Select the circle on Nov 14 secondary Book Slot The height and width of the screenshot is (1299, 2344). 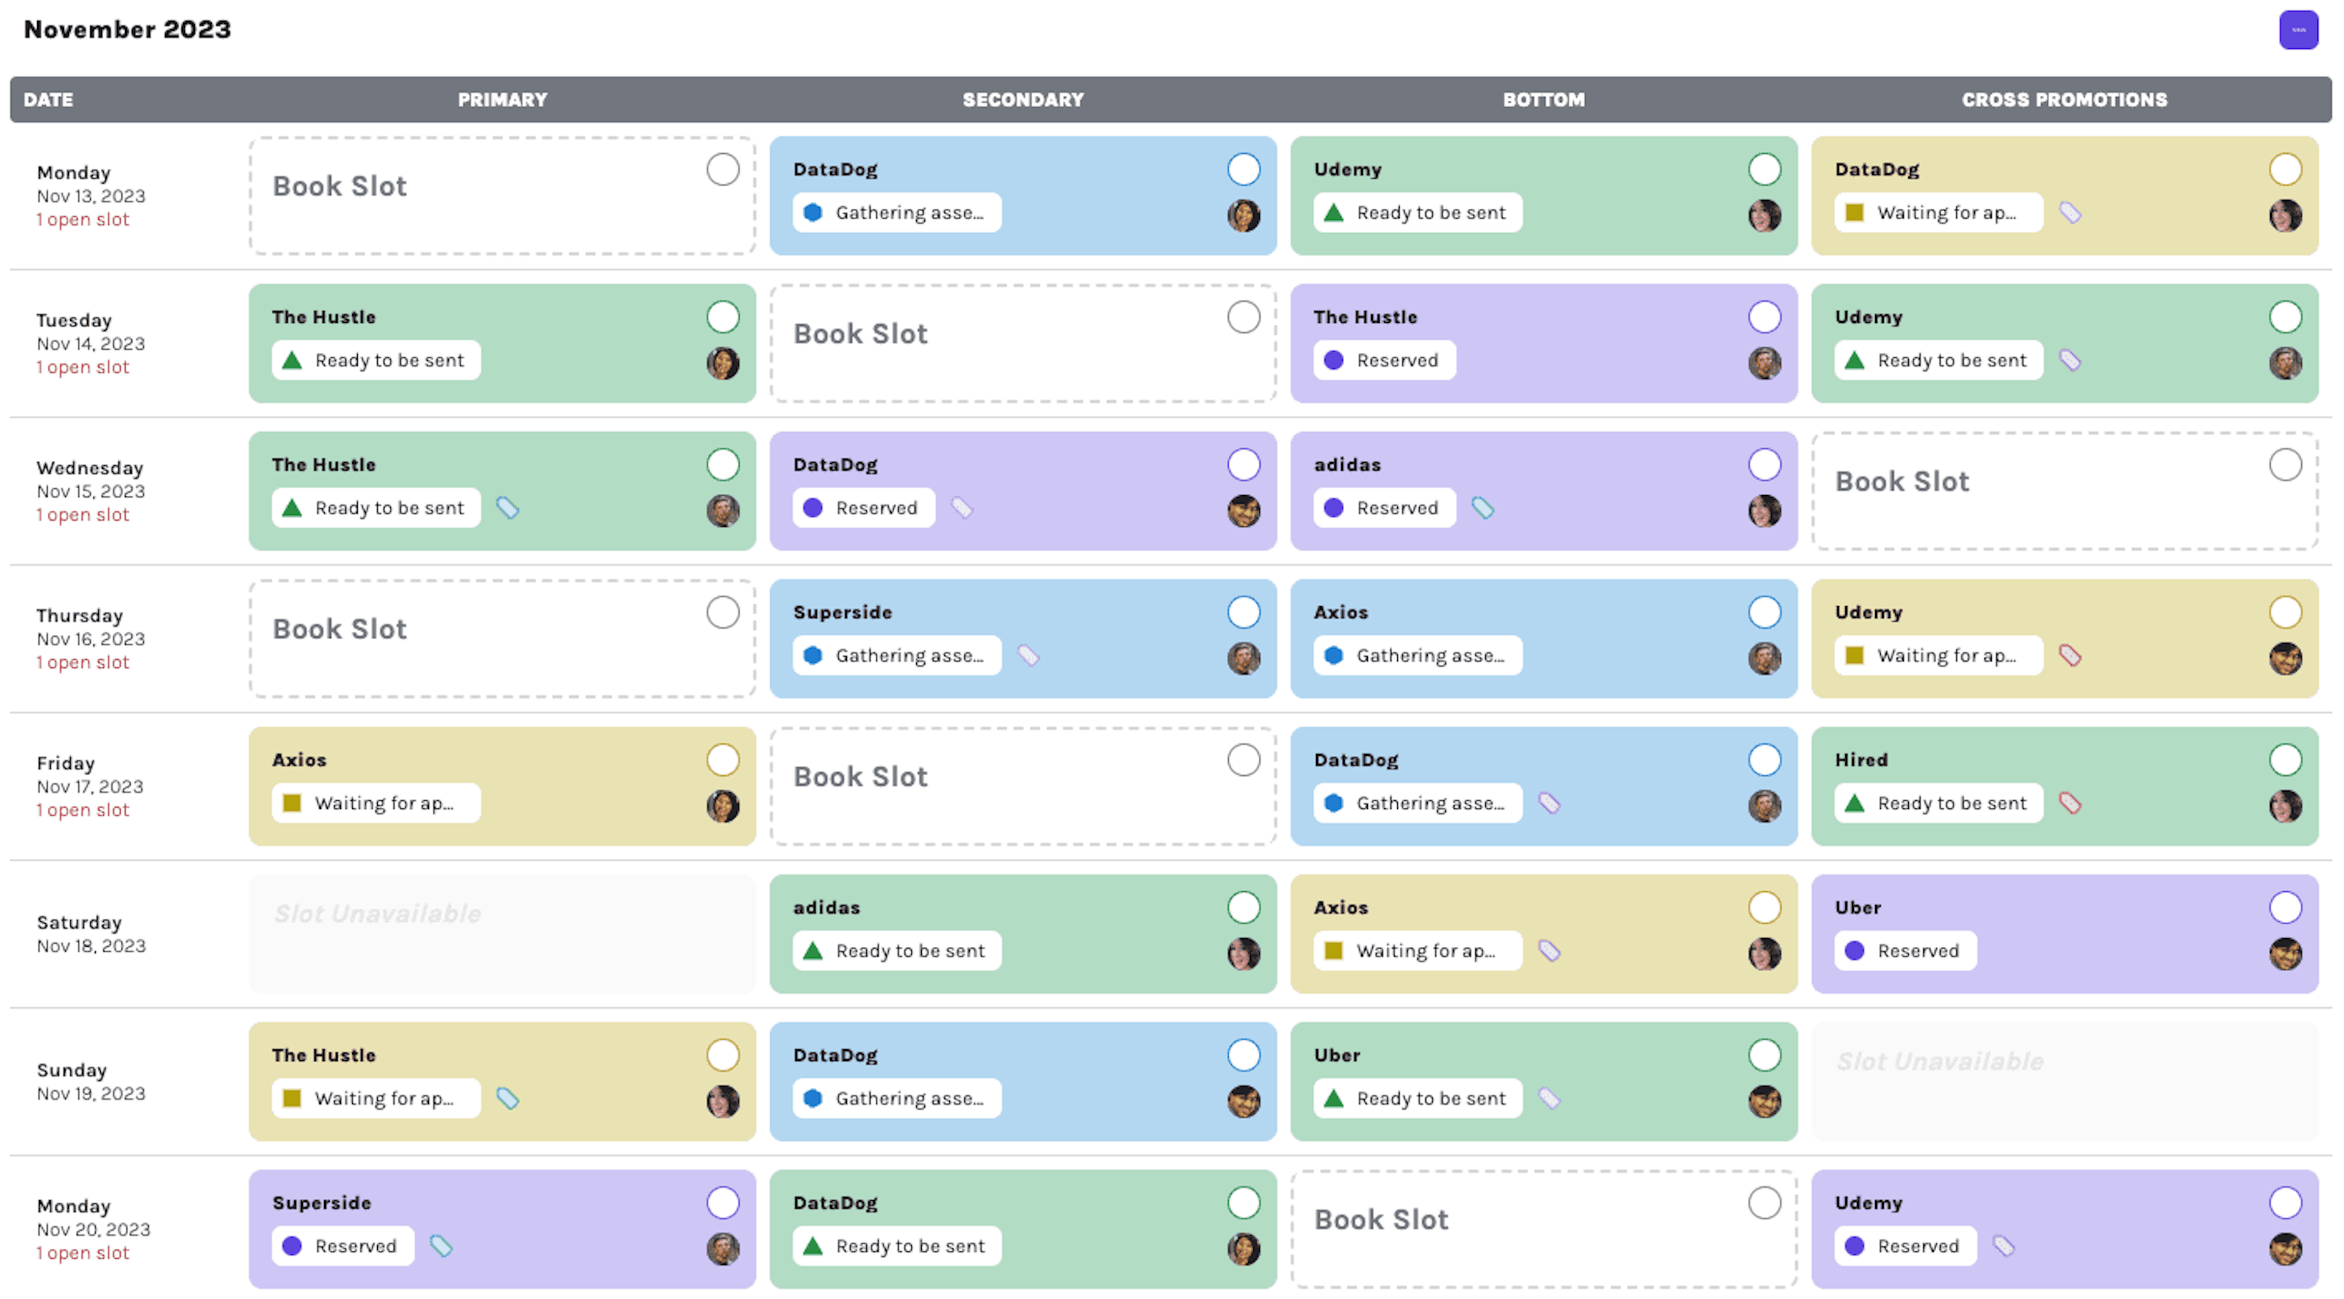(x=1243, y=317)
